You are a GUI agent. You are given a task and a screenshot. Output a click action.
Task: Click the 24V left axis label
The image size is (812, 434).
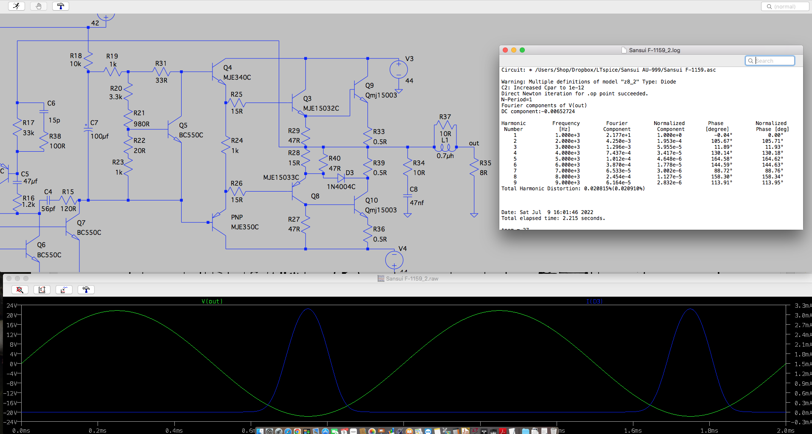tap(12, 306)
